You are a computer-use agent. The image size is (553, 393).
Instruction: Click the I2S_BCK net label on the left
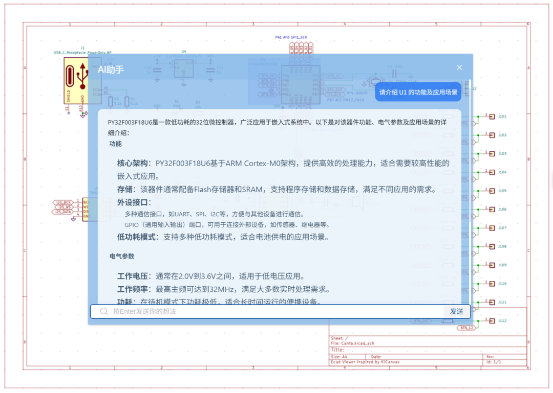[63, 202]
